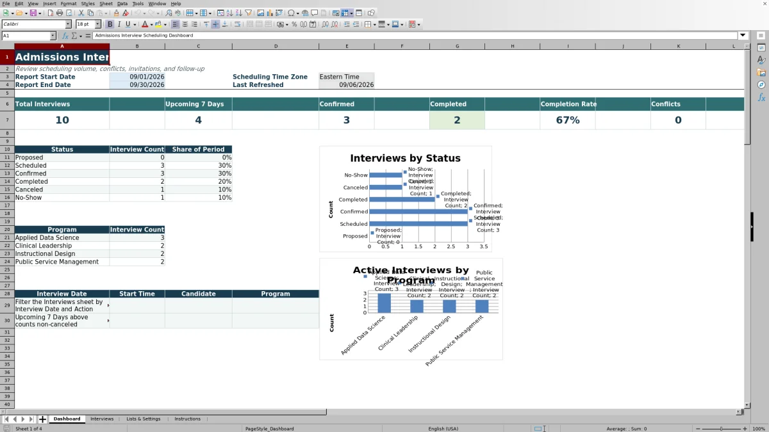The width and height of the screenshot is (769, 432).
Task: Open the Font Name dropdown
Action: [x=68, y=24]
